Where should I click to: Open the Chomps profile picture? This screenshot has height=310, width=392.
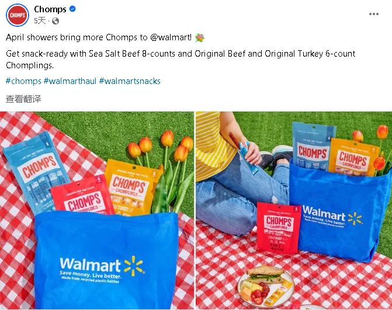18,15
